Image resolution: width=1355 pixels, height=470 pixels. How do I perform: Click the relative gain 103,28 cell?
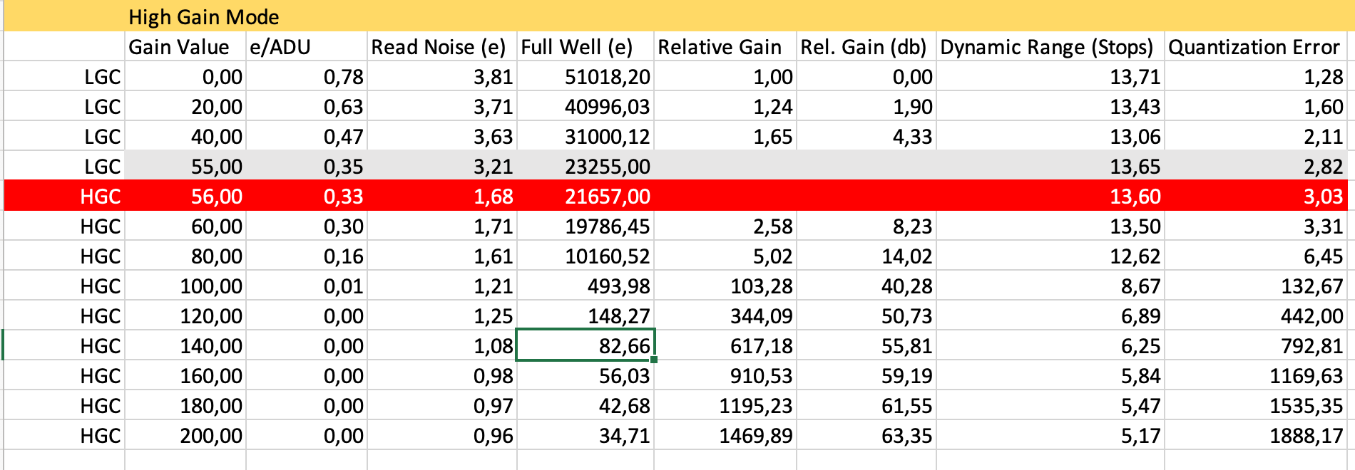(x=725, y=286)
